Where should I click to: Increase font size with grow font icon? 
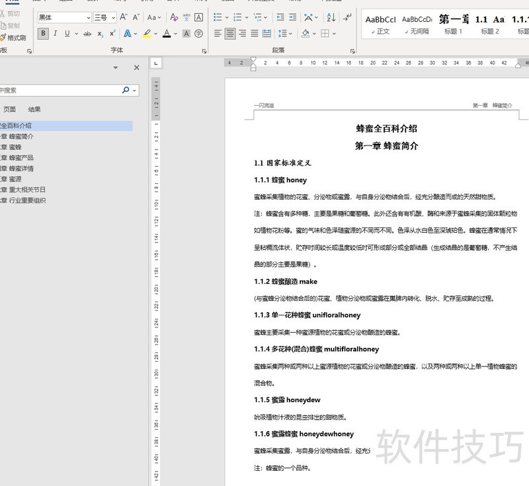pos(122,17)
